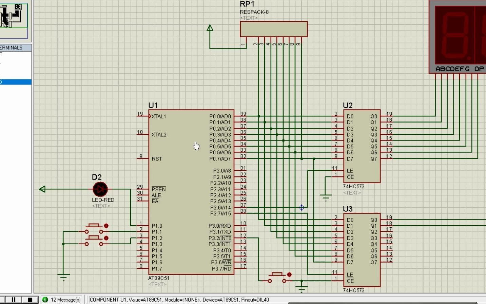
Task: Click the ABCDEFG DP segment label
Action: coord(460,69)
